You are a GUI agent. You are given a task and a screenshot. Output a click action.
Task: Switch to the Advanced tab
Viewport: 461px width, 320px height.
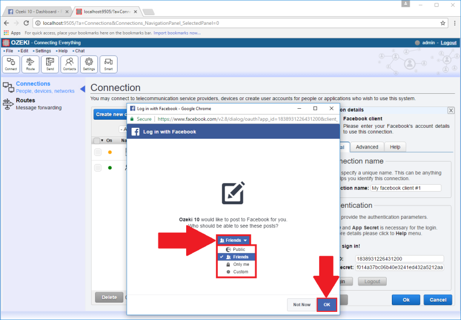pos(366,147)
